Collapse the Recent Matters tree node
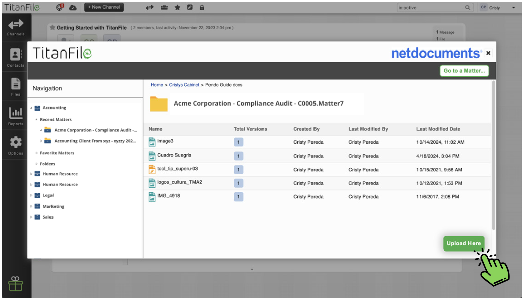The width and height of the screenshot is (524, 300). click(x=36, y=120)
